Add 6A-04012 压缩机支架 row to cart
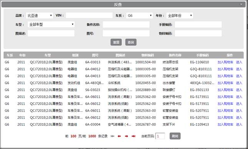Viewport: 248px width, 149px height. tap(225, 69)
